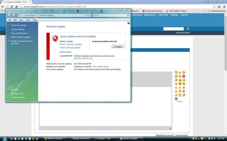This screenshot has height=141, width=227.
Task: Insert the devil smiley at the bottom of the smiley panel
Action: [x=176, y=99]
